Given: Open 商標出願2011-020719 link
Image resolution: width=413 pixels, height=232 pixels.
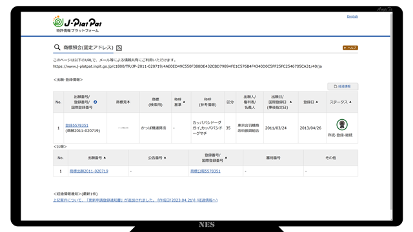Looking at the screenshot, I should (x=89, y=171).
